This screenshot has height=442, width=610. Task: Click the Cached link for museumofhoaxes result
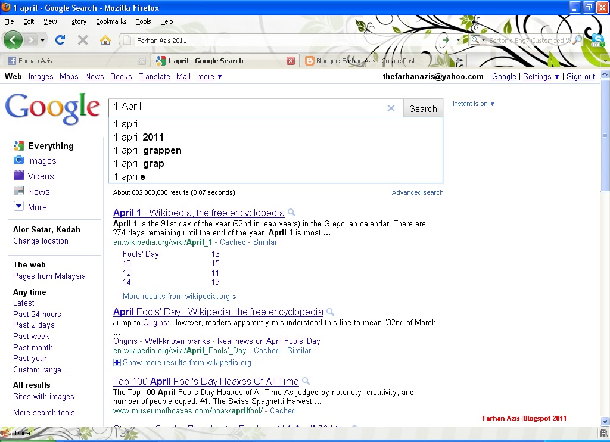pyautogui.click(x=283, y=411)
